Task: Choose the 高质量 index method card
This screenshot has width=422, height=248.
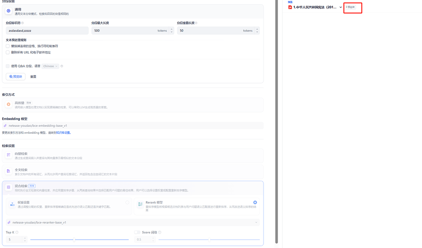Action: pos(133,105)
